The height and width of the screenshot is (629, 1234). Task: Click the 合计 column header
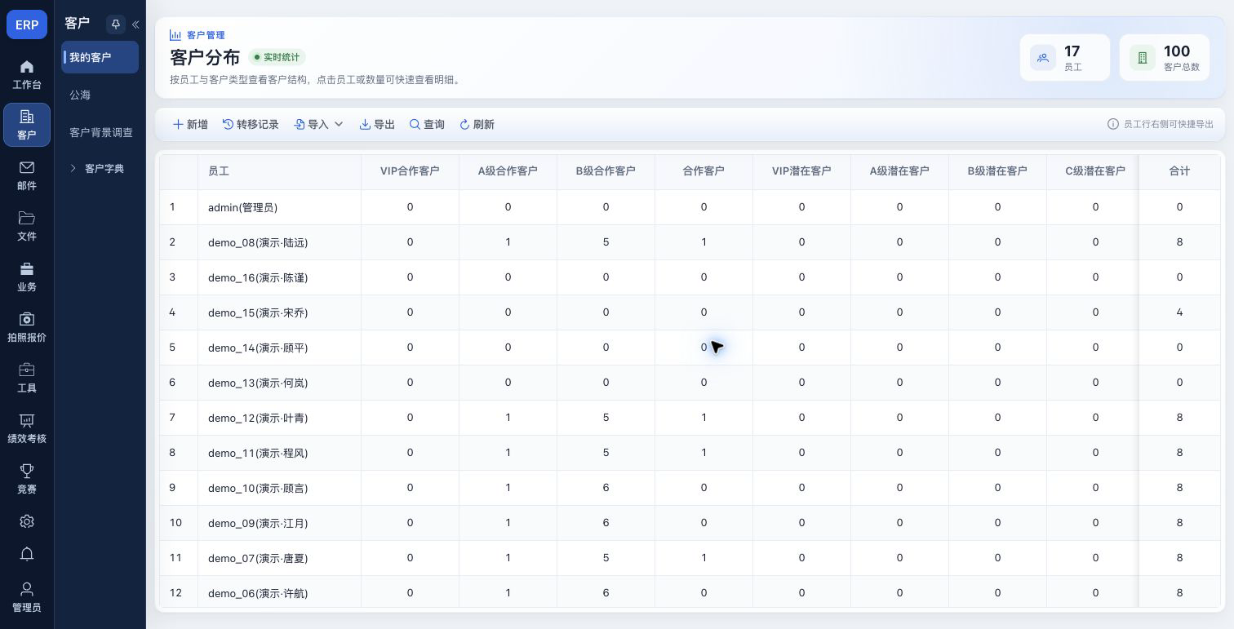1179,171
